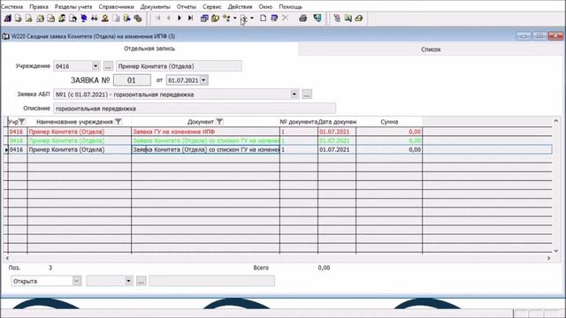Click the Пример Комитета (Отдела) name field
566x318 pixels.
(x=179, y=66)
